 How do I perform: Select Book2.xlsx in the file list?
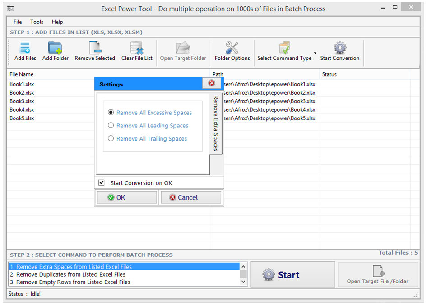pyautogui.click(x=22, y=93)
